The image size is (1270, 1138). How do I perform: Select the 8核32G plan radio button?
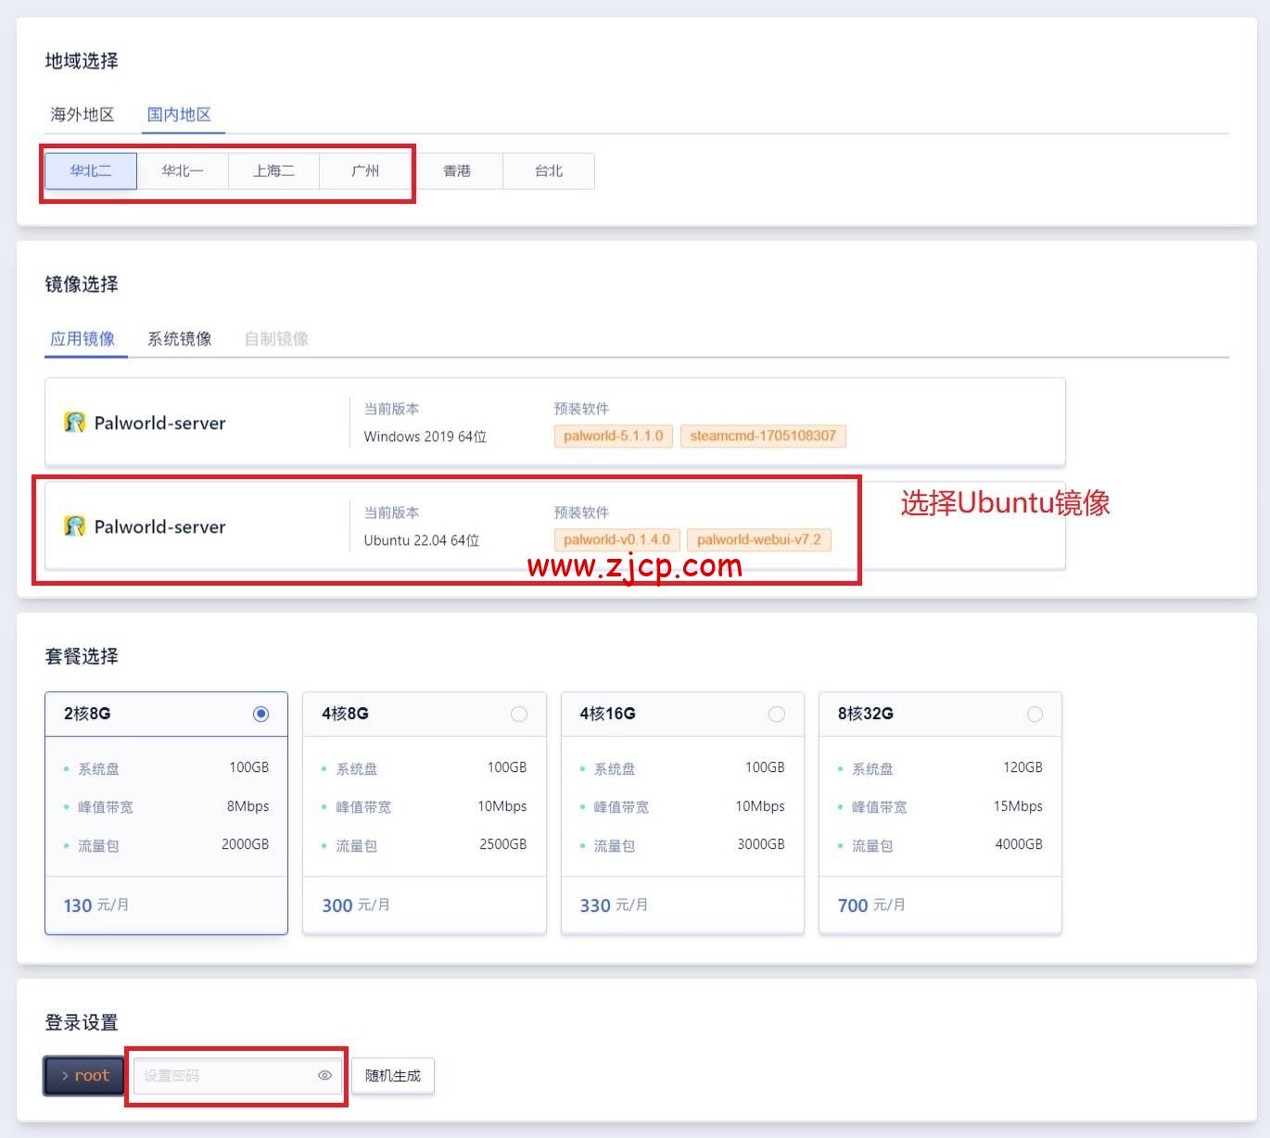tap(1035, 714)
